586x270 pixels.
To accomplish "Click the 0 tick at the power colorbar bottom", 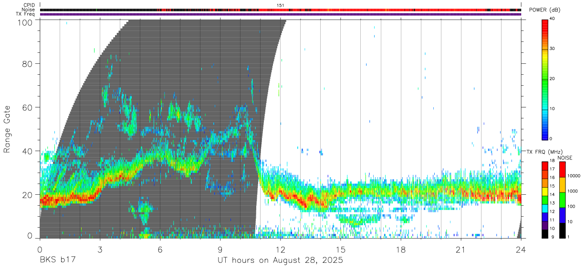I will tap(551, 139).
